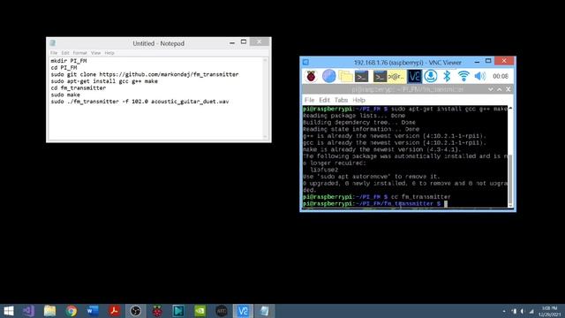Image resolution: width=565 pixels, height=318 pixels.
Task: Minimize the LXTerminal window with down chevron
Action: click(491, 89)
